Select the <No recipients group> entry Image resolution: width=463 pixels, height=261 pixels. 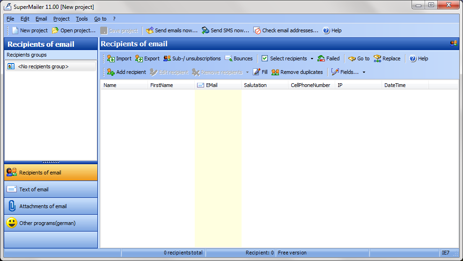coord(51,66)
